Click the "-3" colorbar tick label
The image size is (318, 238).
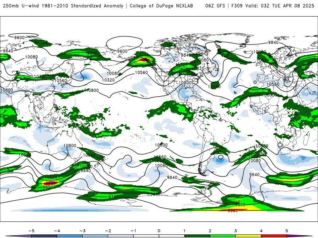[x=82, y=231]
